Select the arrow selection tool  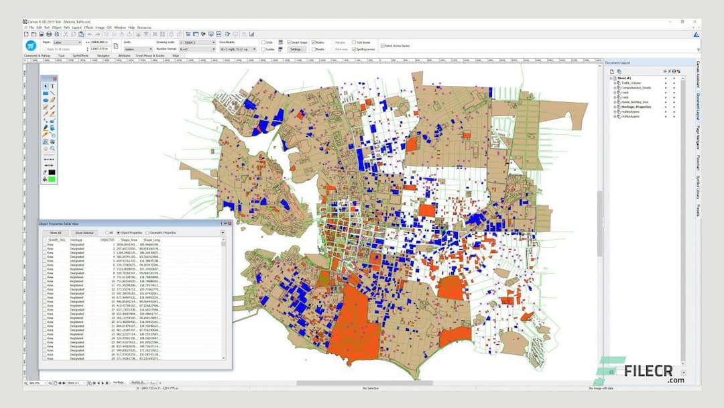click(x=45, y=85)
